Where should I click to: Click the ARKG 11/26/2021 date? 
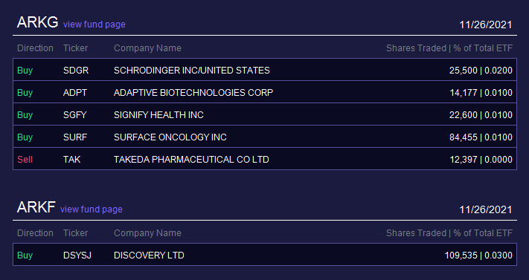coord(486,25)
